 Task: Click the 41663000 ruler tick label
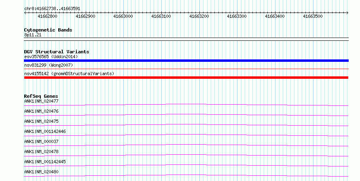click(x=123, y=16)
